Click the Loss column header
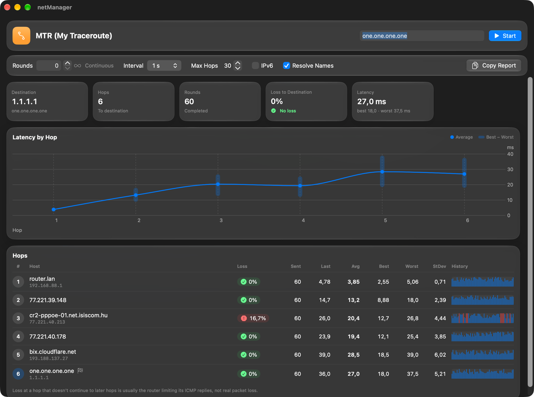This screenshot has height=397, width=534. coord(242,266)
